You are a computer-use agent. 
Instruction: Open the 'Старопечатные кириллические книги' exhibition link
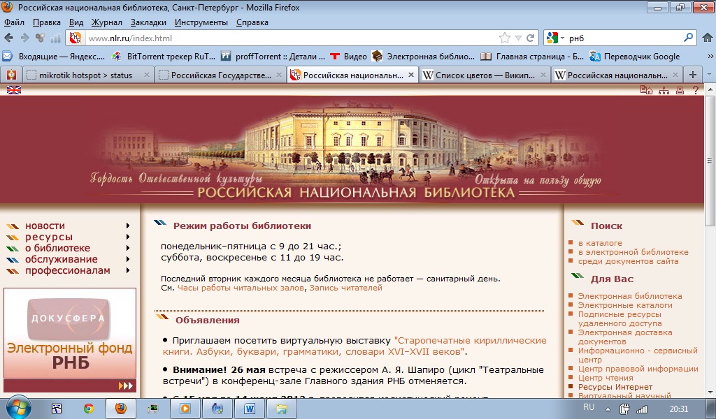[355, 346]
